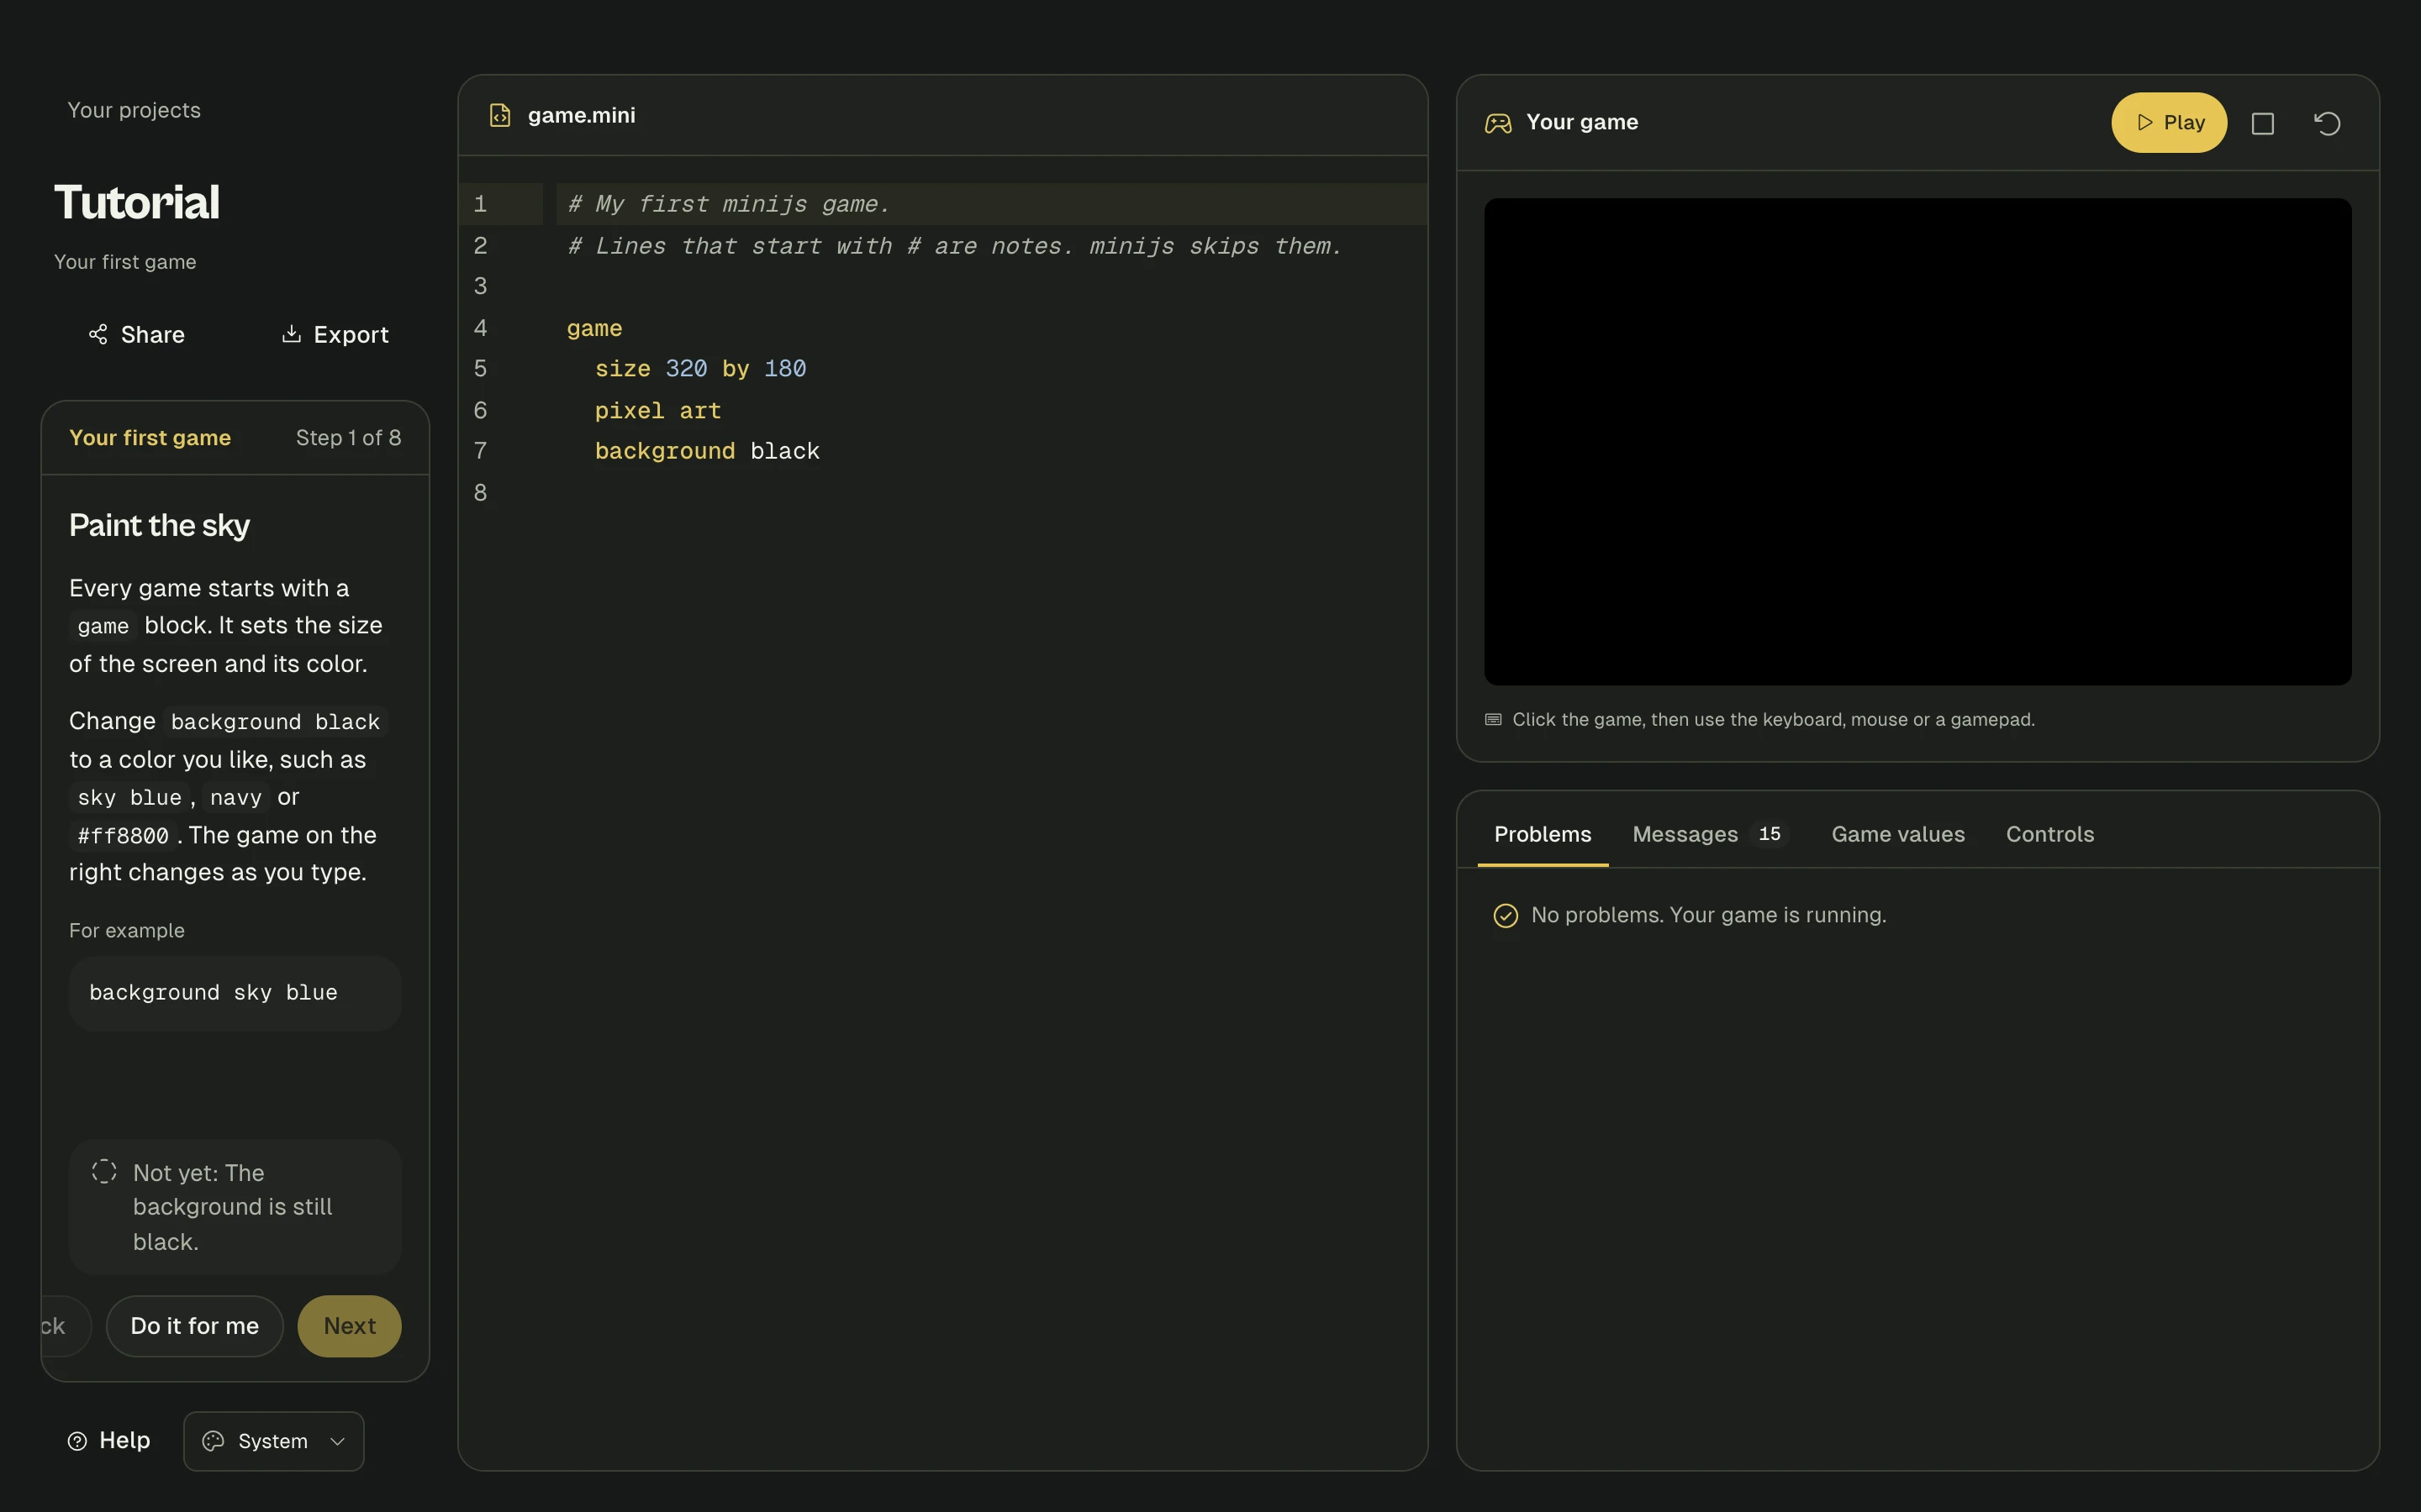The height and width of the screenshot is (1512, 2421).
Task: Open Your projects link
Action: [x=134, y=110]
